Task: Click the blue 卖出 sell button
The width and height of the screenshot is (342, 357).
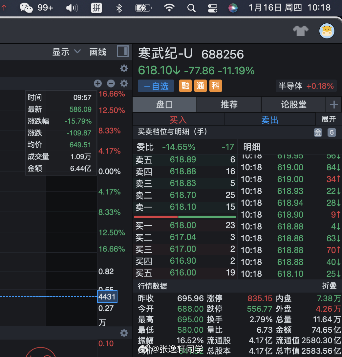Action: tap(270, 120)
